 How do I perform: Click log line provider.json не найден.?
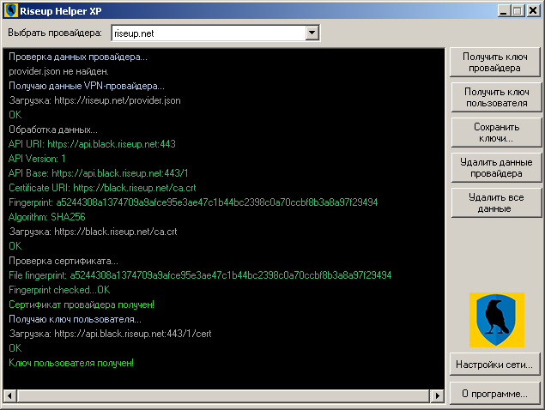click(x=58, y=71)
